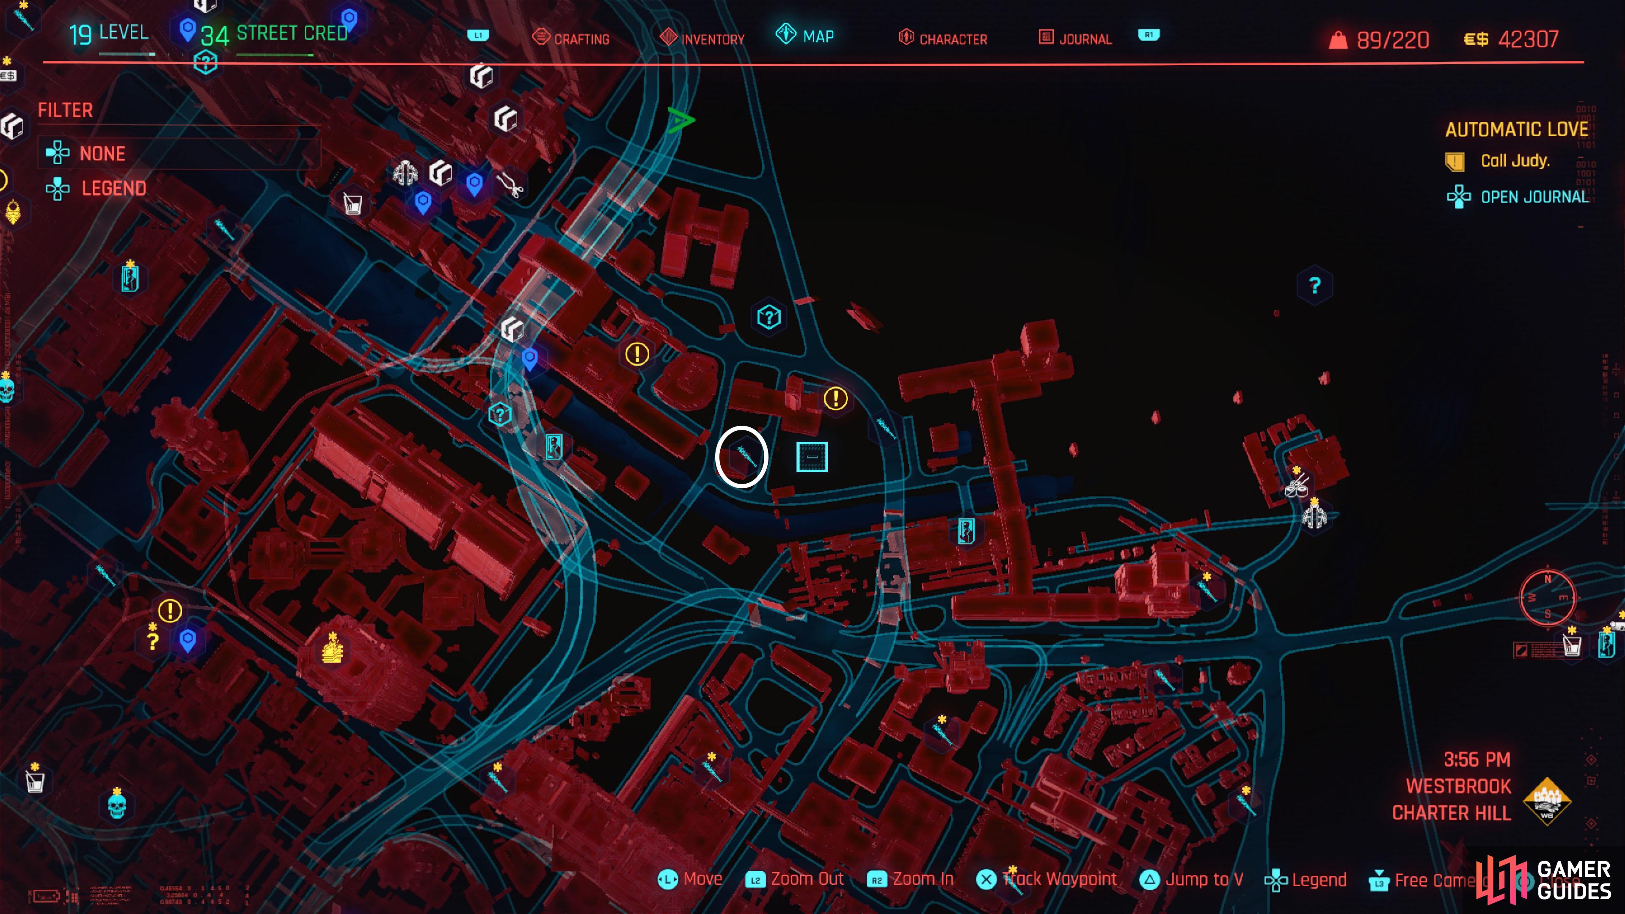
Task: Open the Crafting tab
Action: (x=571, y=39)
